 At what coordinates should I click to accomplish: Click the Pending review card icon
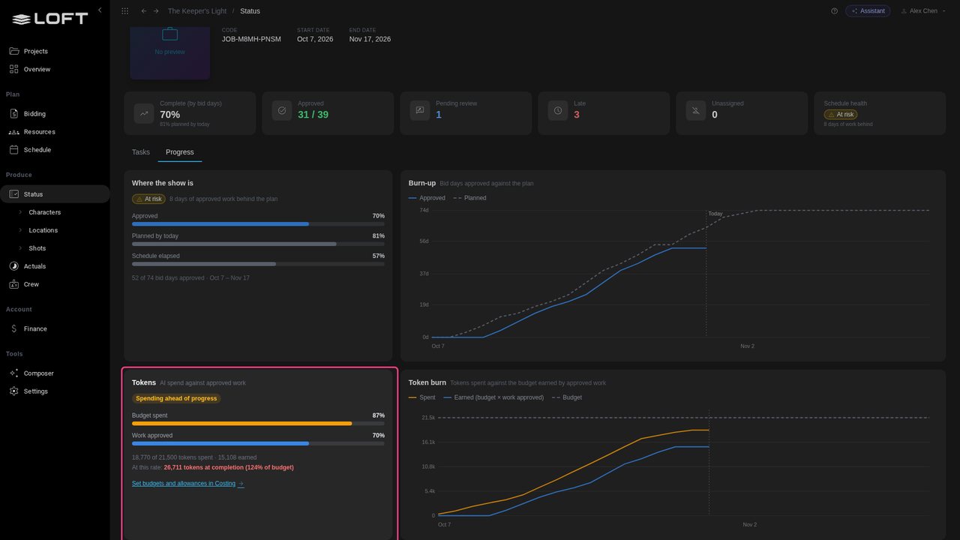pos(420,111)
